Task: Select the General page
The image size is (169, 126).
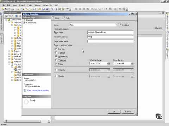Action: (x=29, y=20)
